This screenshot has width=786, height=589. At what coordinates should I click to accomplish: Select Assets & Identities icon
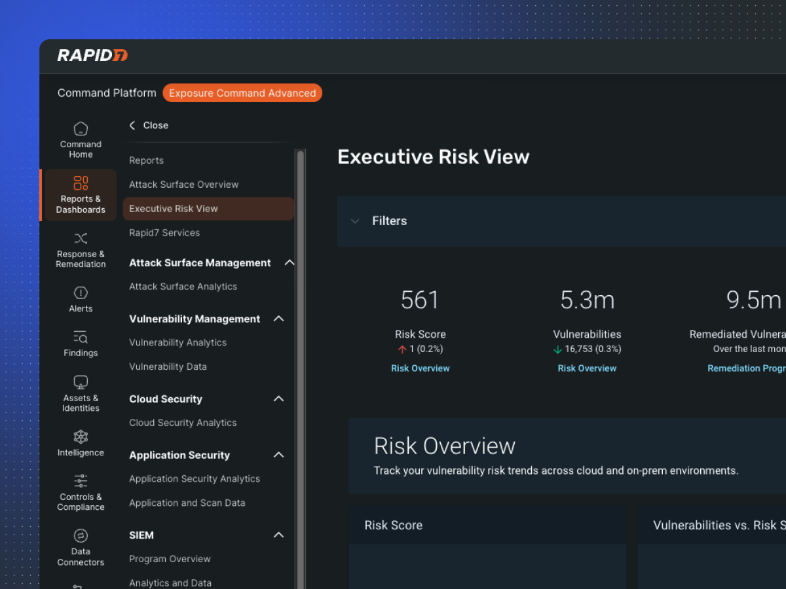pyautogui.click(x=81, y=382)
